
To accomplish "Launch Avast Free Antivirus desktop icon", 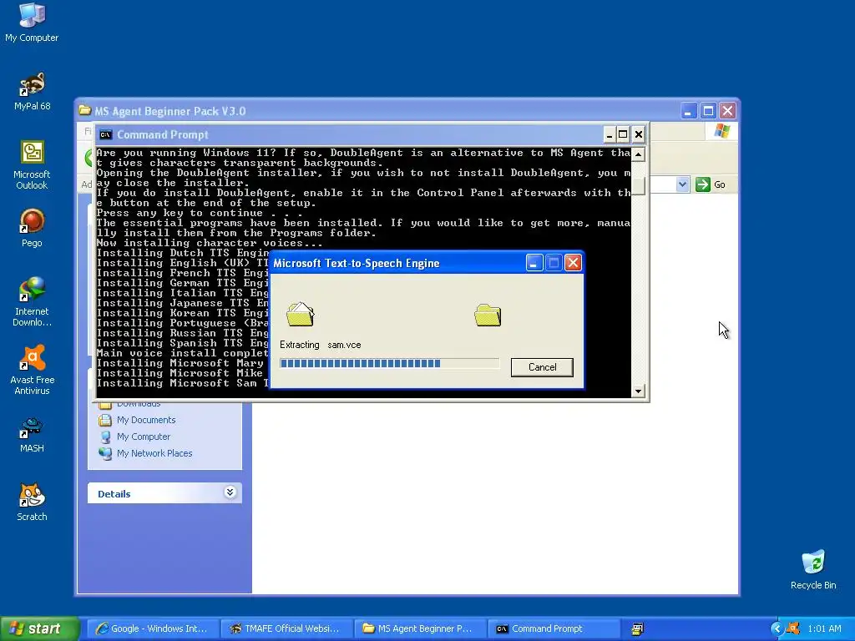I will [x=32, y=370].
